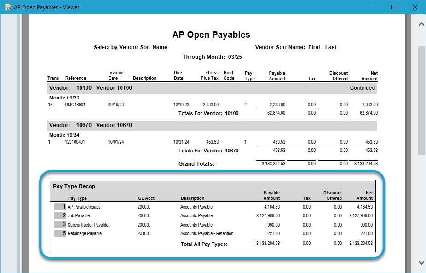Image resolution: width=426 pixels, height=273 pixels.
Task: Click 'Reference' column header
Action: point(75,78)
